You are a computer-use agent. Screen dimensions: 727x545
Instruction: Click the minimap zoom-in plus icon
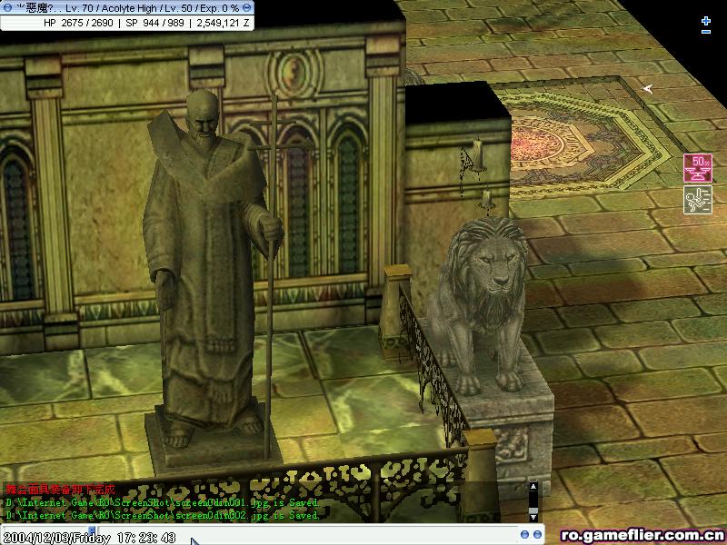pos(706,20)
